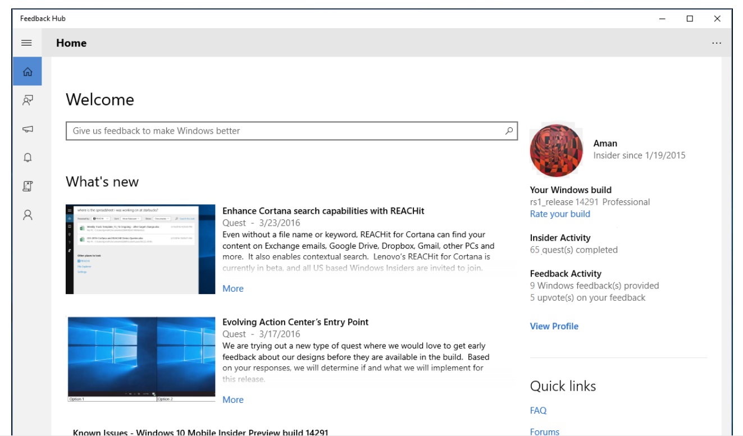Open the REACHit Cortana quest thumbnail
The height and width of the screenshot is (436, 743).
point(140,249)
